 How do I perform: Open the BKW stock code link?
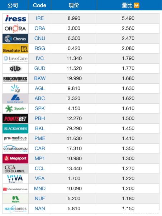click(40, 78)
